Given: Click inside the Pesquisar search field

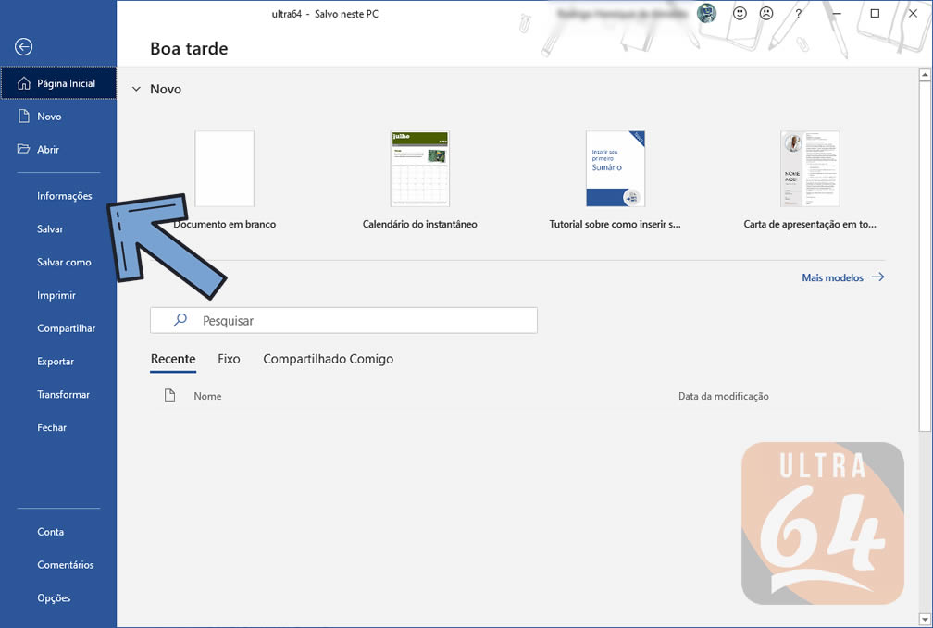Looking at the screenshot, I should click(x=361, y=321).
